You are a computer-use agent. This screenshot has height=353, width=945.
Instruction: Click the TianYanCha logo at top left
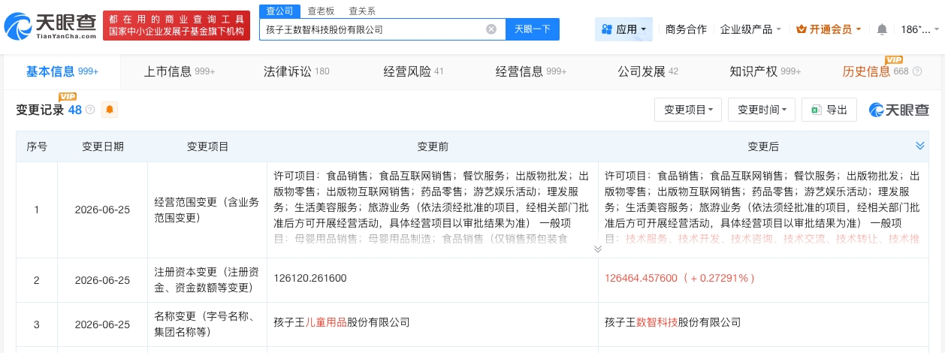click(51, 26)
